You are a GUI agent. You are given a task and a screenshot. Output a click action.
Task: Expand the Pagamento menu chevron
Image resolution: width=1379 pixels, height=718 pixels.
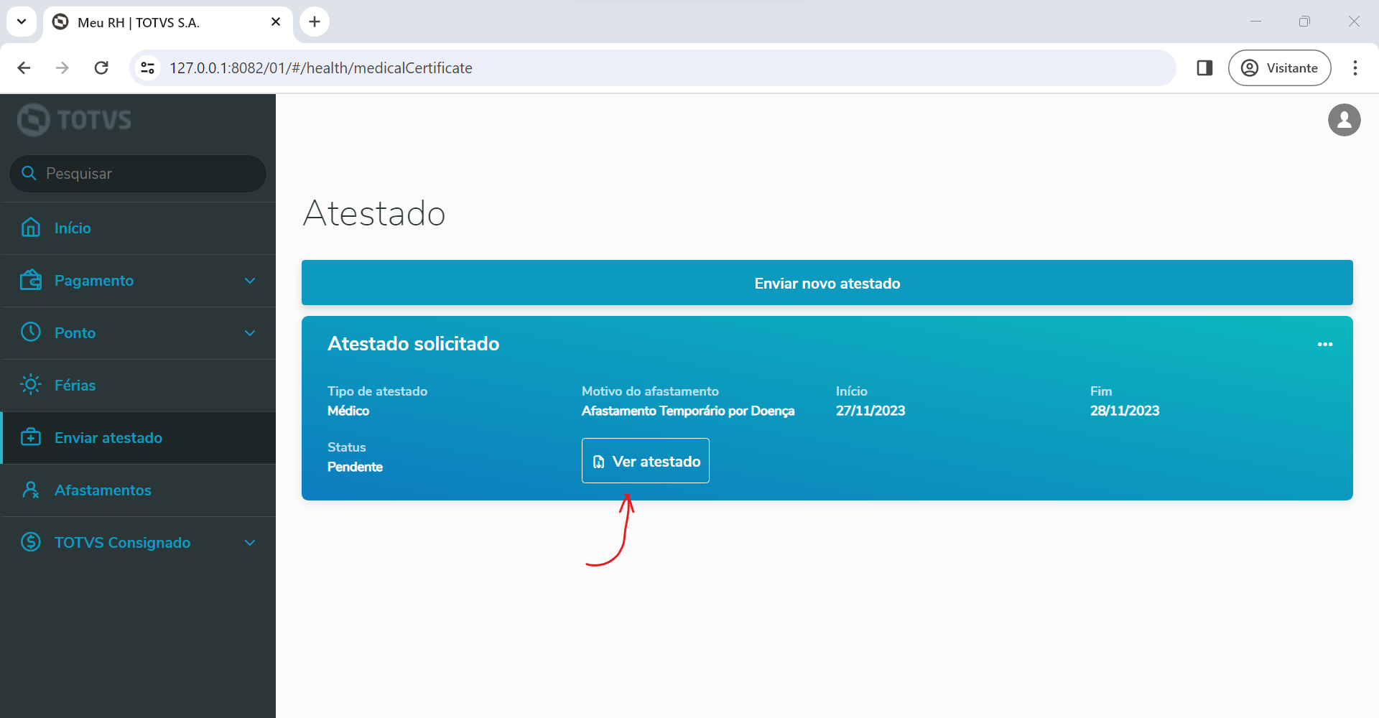click(250, 281)
